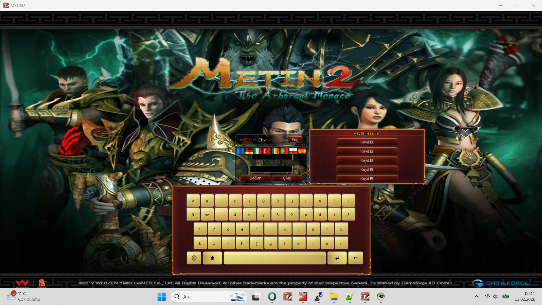This screenshot has height=305, width=542.
Task: Tap the 'y' key on virtual keyboard
Action: tap(263, 215)
